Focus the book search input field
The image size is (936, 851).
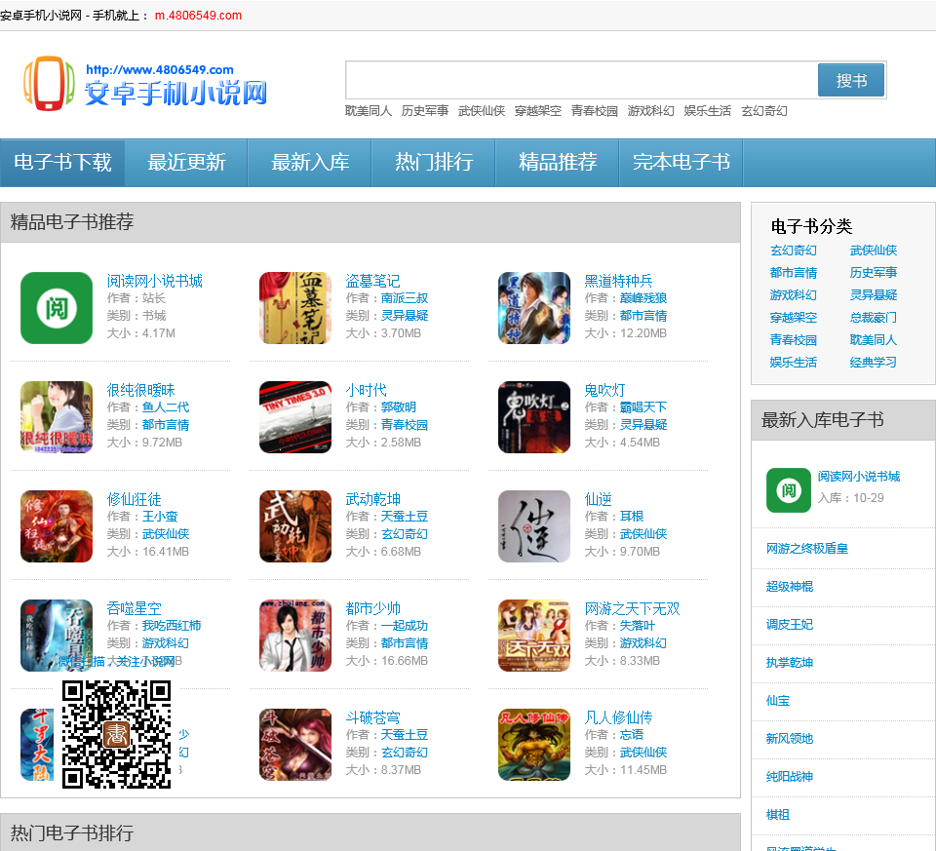(581, 80)
